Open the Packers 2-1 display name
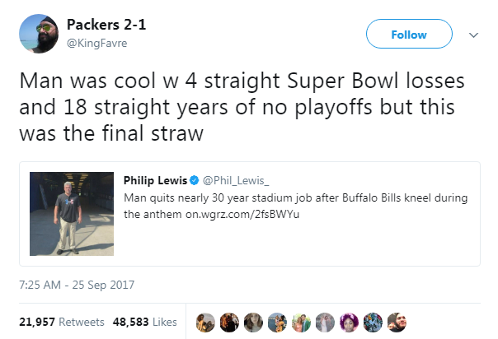 click(106, 25)
